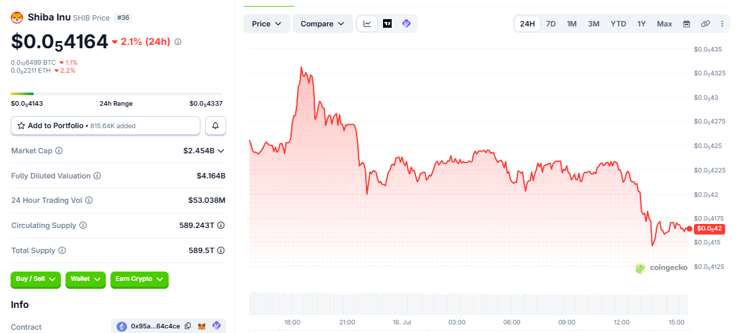The image size is (737, 333).
Task: Open the Wallet dropdown button
Action: [x=85, y=279]
